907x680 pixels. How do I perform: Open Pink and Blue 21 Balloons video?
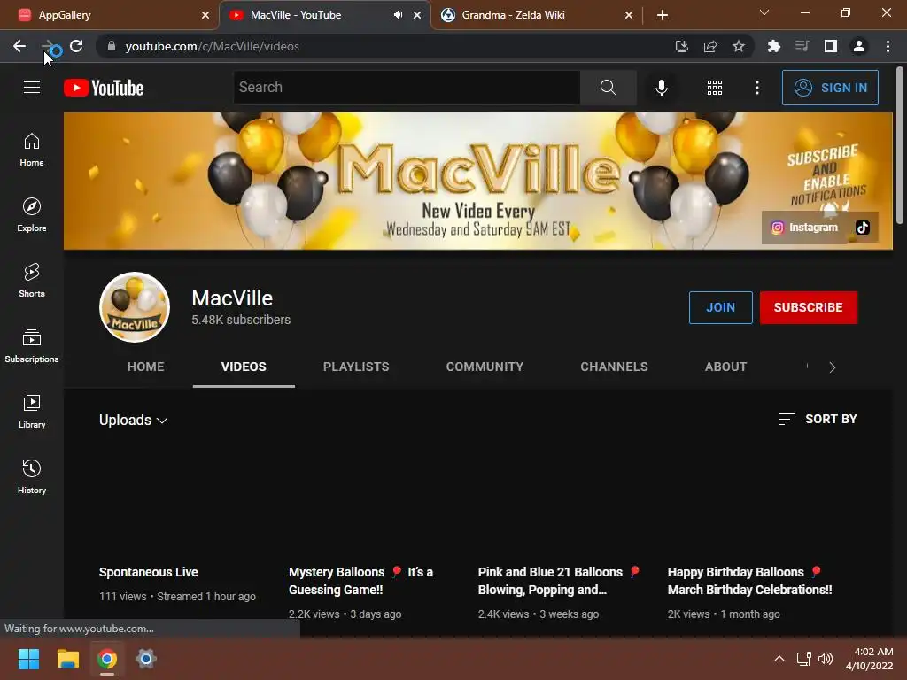tap(559, 581)
